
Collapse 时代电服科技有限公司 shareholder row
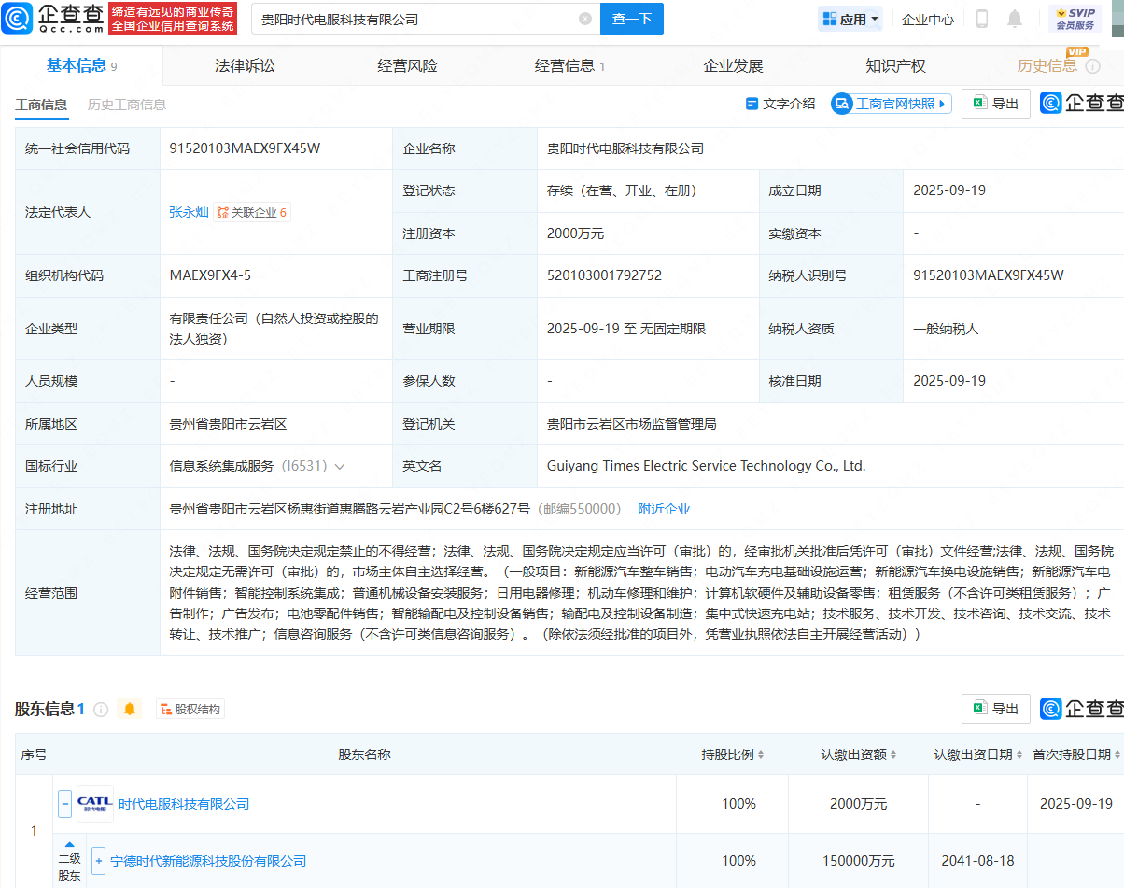coord(65,804)
